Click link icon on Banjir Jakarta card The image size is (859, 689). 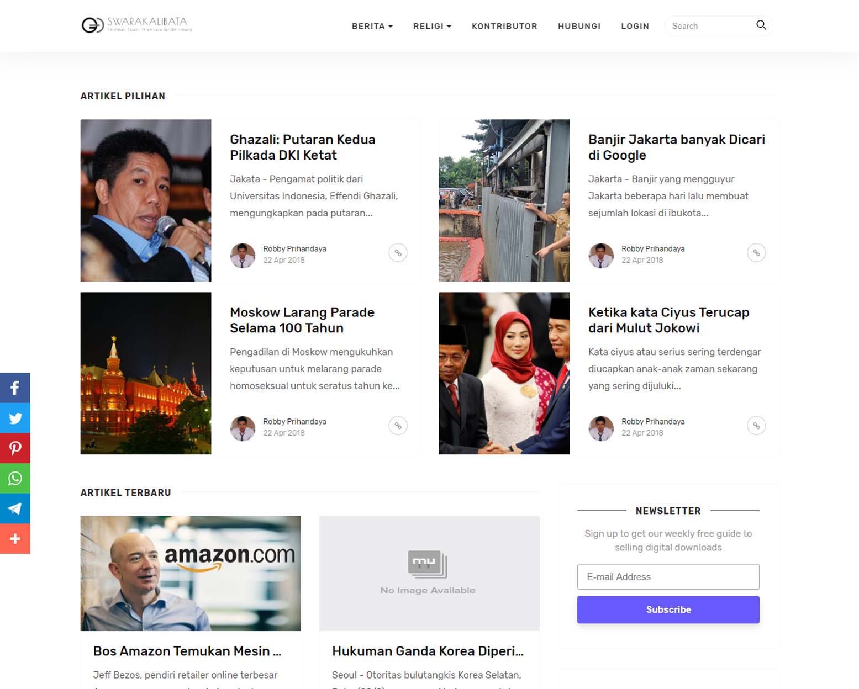pyautogui.click(x=756, y=253)
